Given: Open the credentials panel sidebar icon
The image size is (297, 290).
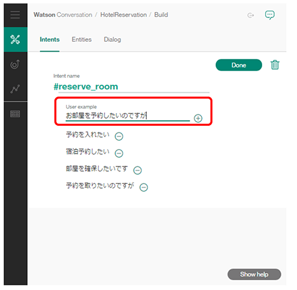Looking at the screenshot, I should (x=15, y=114).
